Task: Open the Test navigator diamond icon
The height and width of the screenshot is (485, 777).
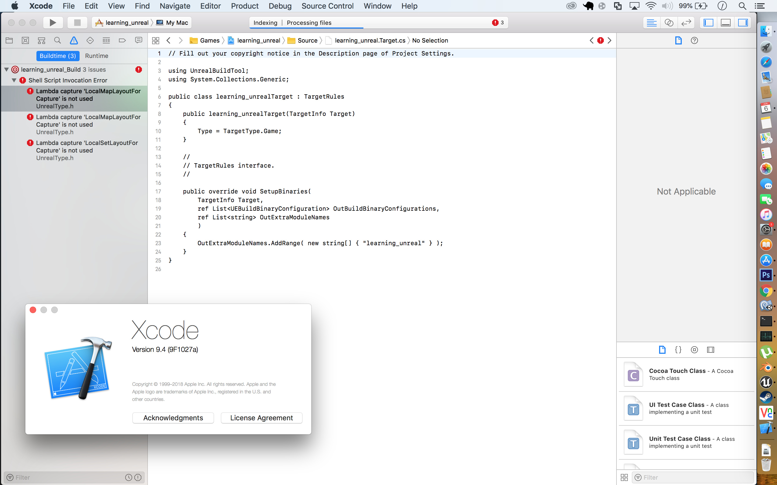Action: pos(90,40)
